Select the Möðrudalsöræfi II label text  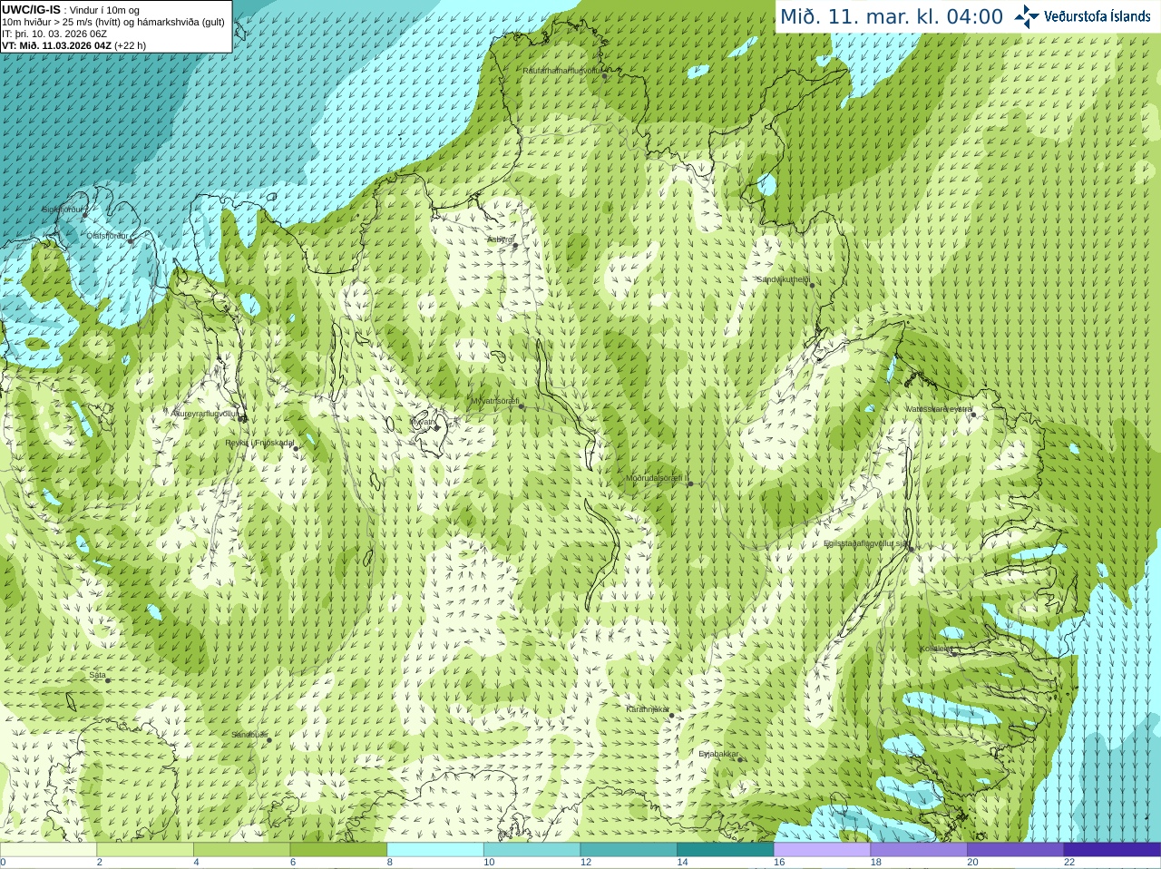pyautogui.click(x=658, y=478)
